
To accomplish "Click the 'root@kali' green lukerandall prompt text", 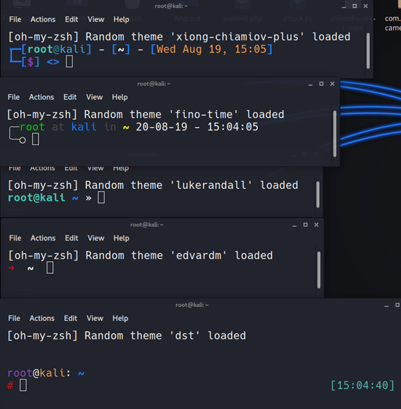I will click(36, 198).
